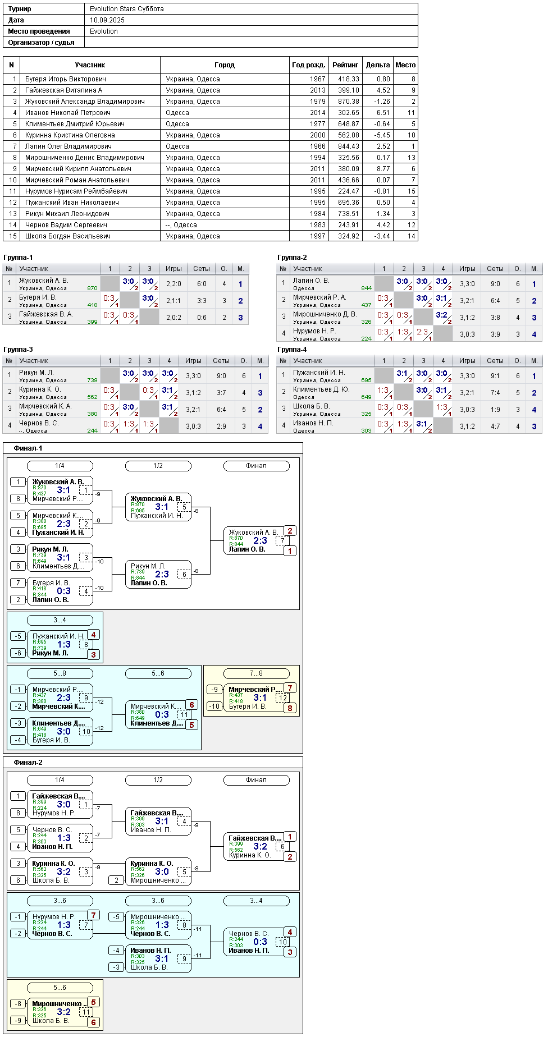
Task: Click the Финал-2 section header
Action: pos(28,763)
